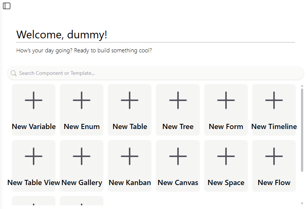The height and width of the screenshot is (209, 308).
Task: Create a New Canvas
Action: pyautogui.click(x=178, y=166)
